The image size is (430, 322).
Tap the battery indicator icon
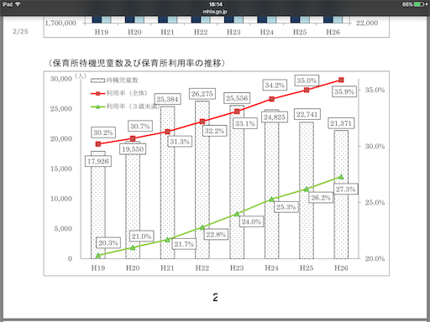point(419,4)
